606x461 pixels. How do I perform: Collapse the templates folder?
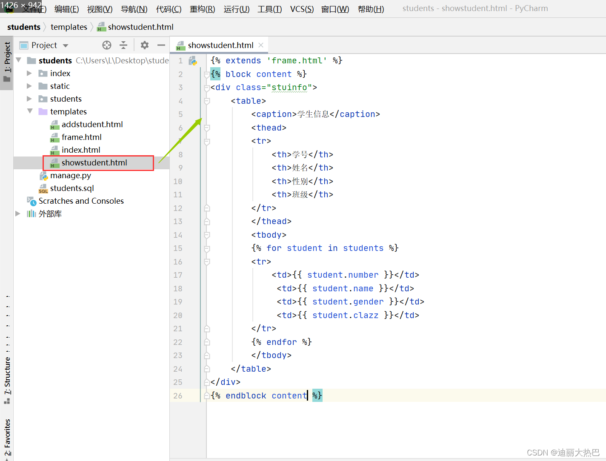[30, 111]
